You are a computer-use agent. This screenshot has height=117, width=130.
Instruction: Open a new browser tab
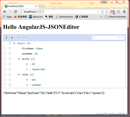click(x=42, y=6)
